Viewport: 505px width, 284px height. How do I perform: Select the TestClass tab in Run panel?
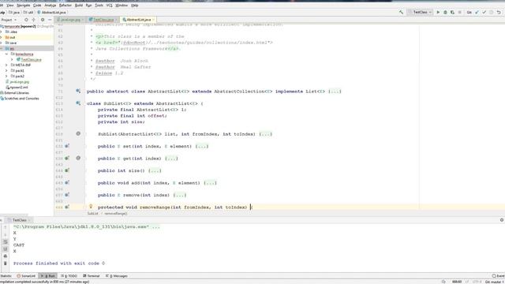click(20, 220)
